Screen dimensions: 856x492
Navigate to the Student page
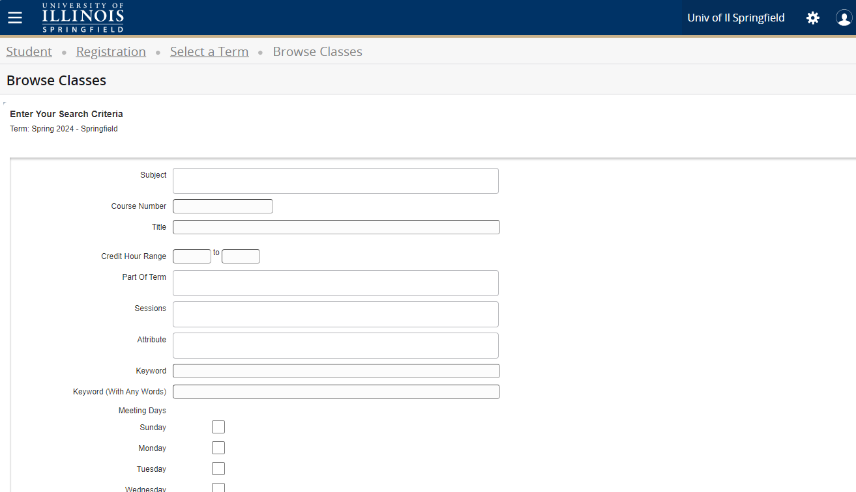click(29, 51)
